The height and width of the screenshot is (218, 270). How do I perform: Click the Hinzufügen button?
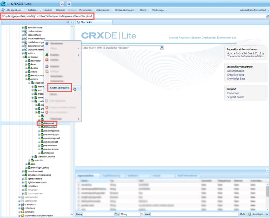[256, 214]
